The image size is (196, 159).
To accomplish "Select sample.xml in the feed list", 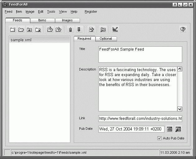I will coord(40,40).
